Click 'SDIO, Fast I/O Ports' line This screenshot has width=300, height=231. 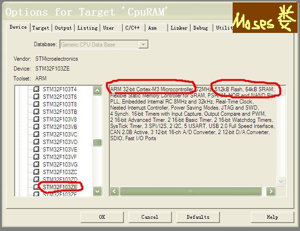pyautogui.click(x=133, y=138)
